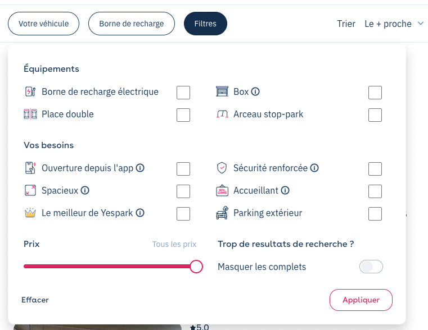428x330 pixels.
Task: Click the electric charging station icon
Action: pos(30,91)
